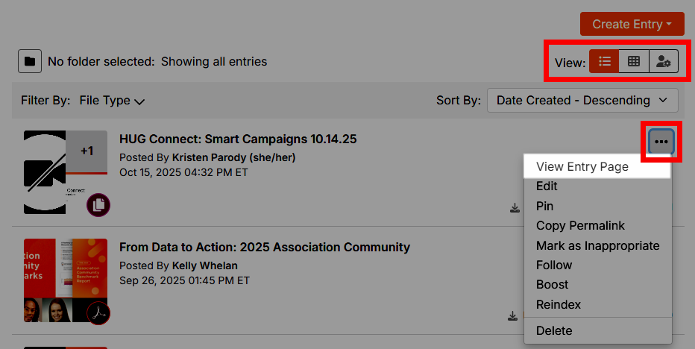Click the folder icon to select a folder
Screen dimensions: 695x349
[29, 61]
